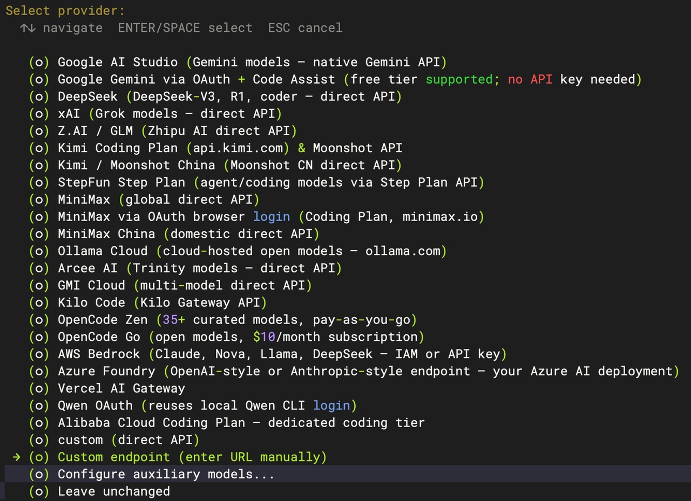Choose Google Gemini via OAuth + Code Assist

click(x=335, y=79)
